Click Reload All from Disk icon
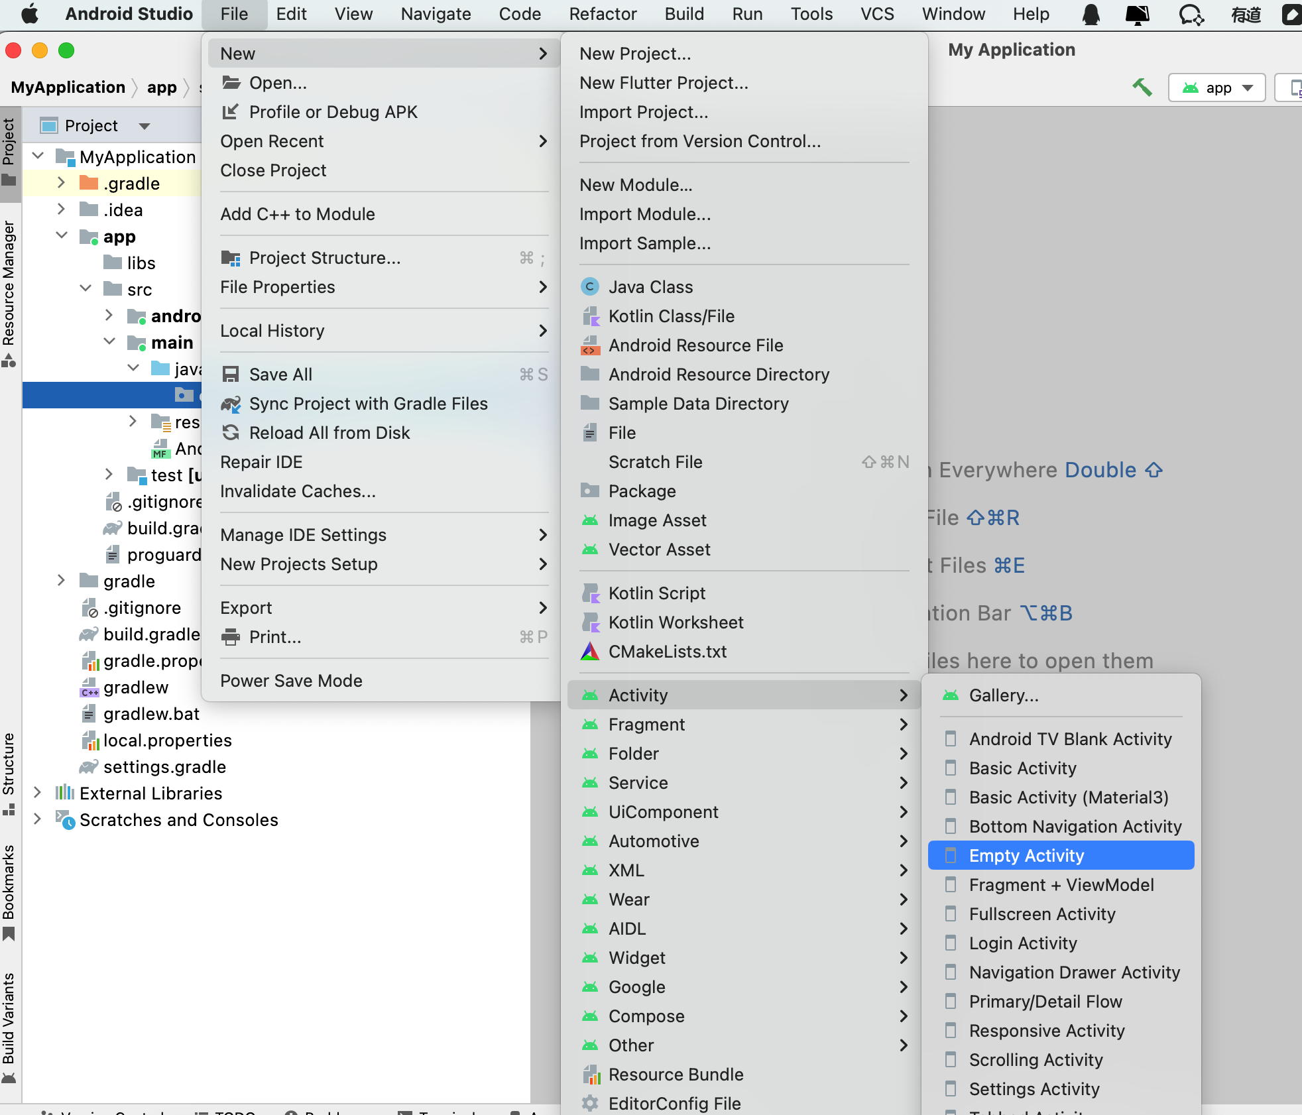1302x1115 pixels. pyautogui.click(x=231, y=433)
